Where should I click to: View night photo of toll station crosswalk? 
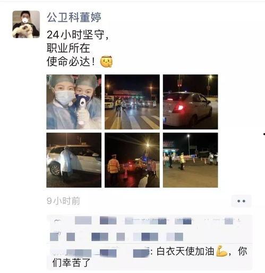click(132, 102)
